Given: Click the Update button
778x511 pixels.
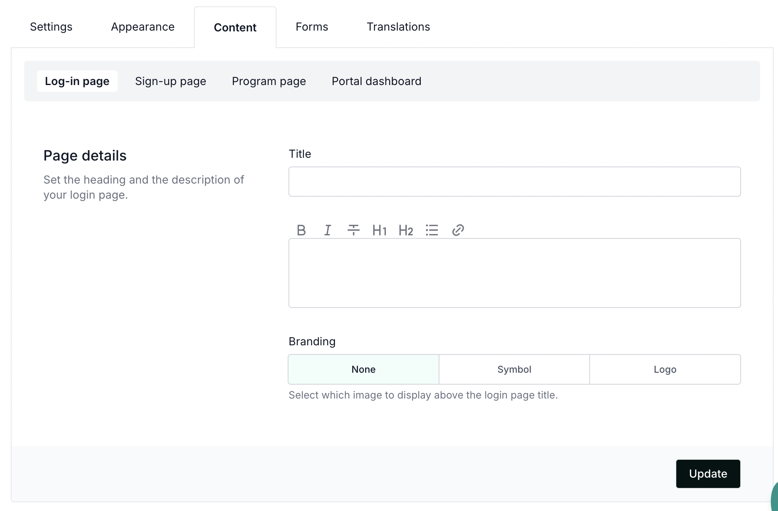Looking at the screenshot, I should 708,474.
